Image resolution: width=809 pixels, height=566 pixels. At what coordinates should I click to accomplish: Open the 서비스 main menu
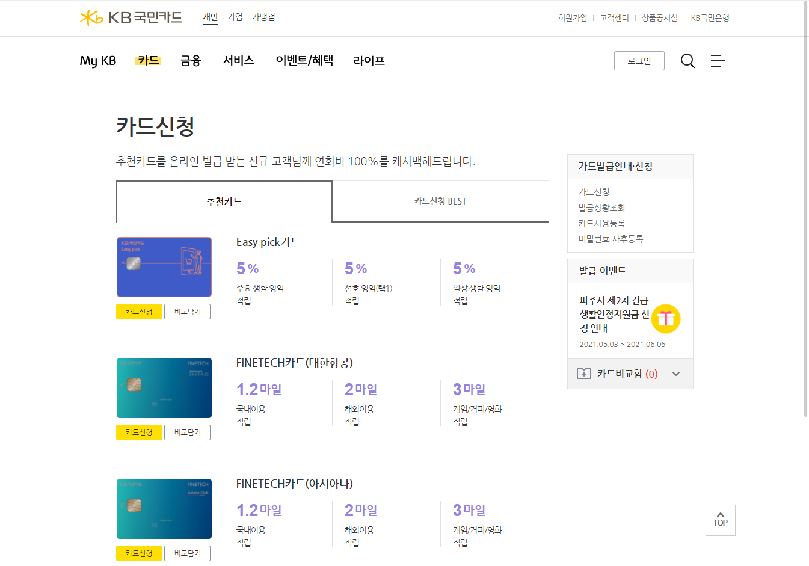pyautogui.click(x=239, y=61)
